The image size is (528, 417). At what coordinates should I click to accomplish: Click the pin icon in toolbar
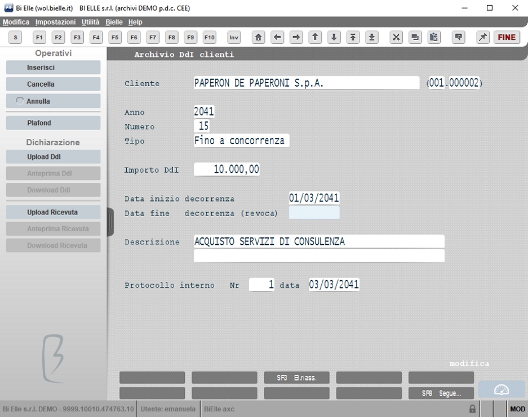482,37
